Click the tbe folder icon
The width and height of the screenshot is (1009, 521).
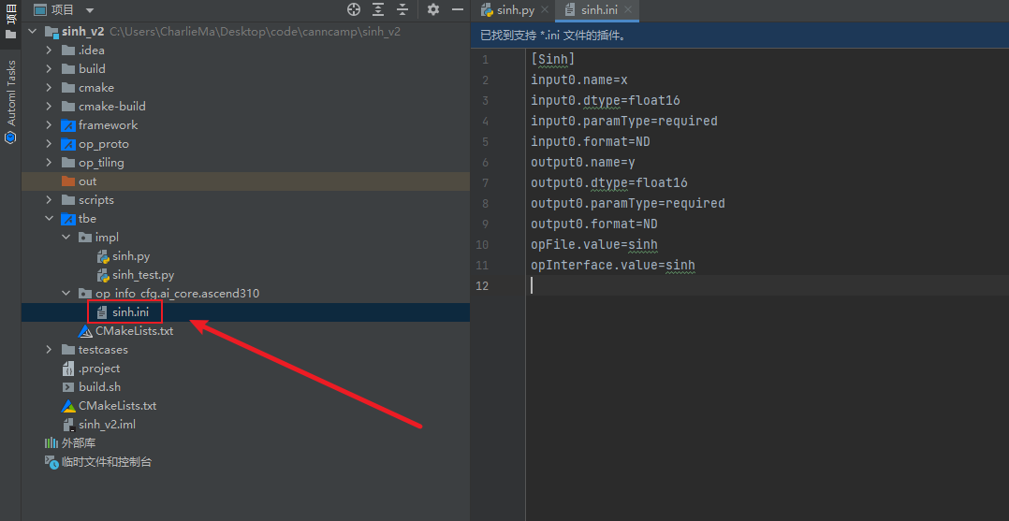point(68,219)
